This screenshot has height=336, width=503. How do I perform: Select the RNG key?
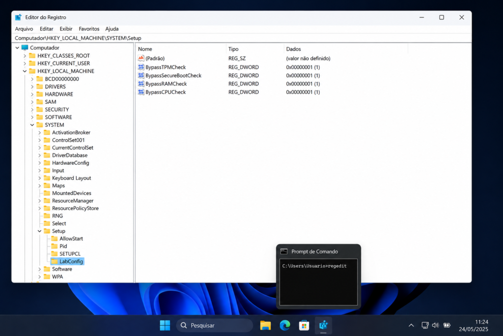(x=57, y=216)
